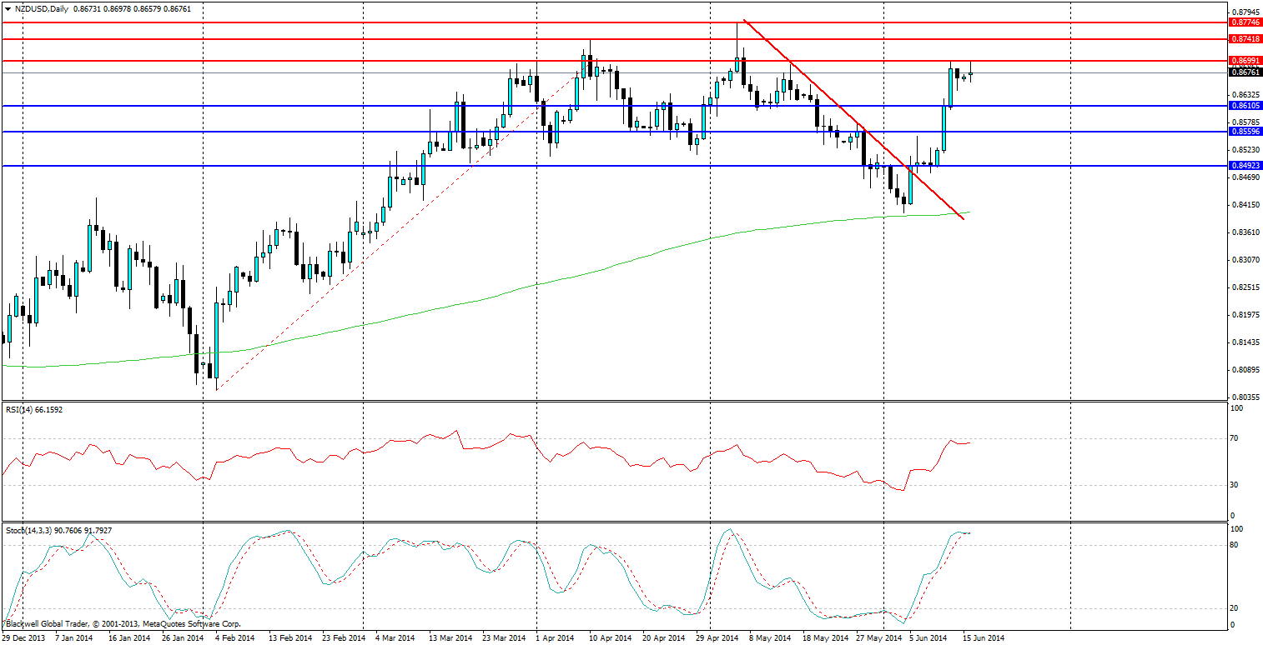Click the NZDUSD,Daily chart title text
The image size is (1263, 645).
coord(41,7)
